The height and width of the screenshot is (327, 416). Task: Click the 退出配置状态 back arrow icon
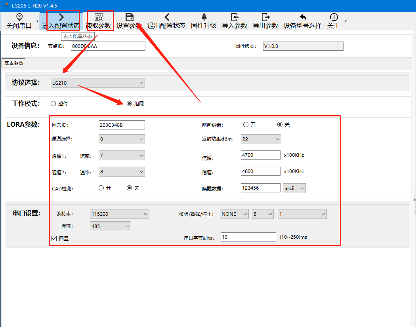tap(167, 17)
